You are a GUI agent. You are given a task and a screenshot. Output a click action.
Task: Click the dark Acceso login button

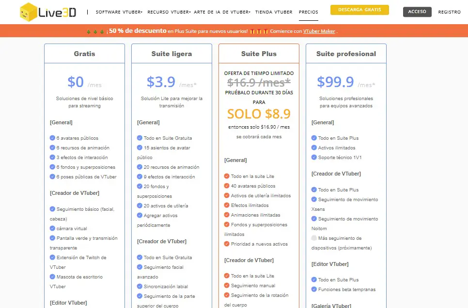pyautogui.click(x=417, y=12)
